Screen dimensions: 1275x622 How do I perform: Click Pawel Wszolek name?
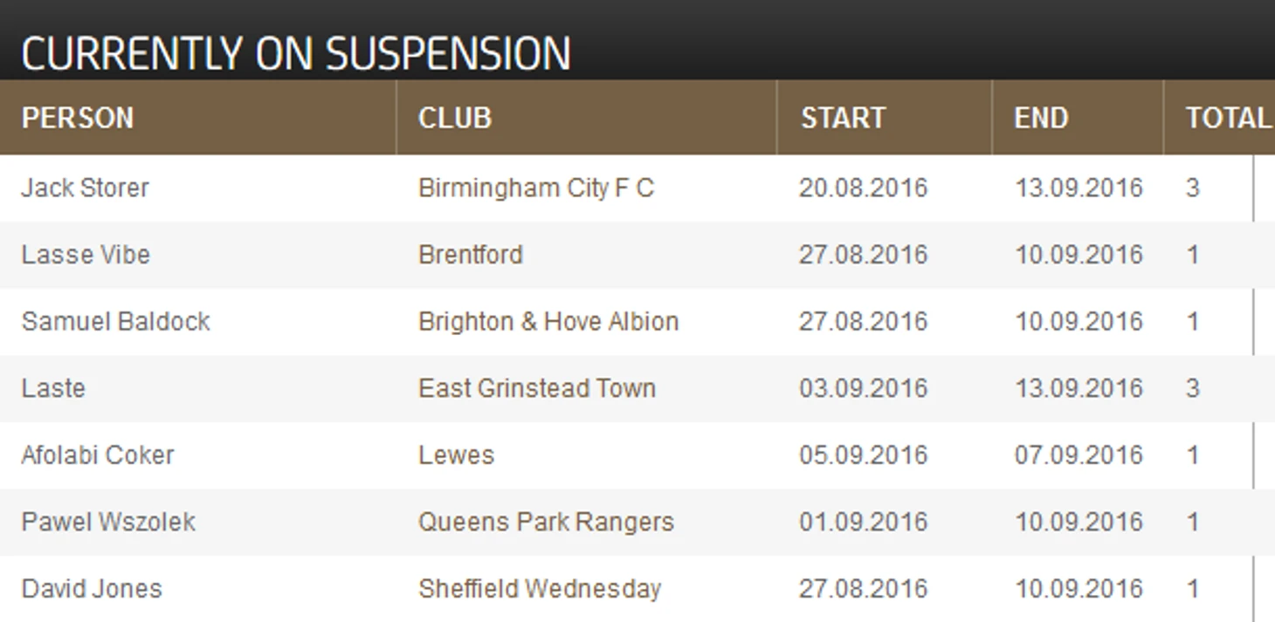tap(108, 522)
